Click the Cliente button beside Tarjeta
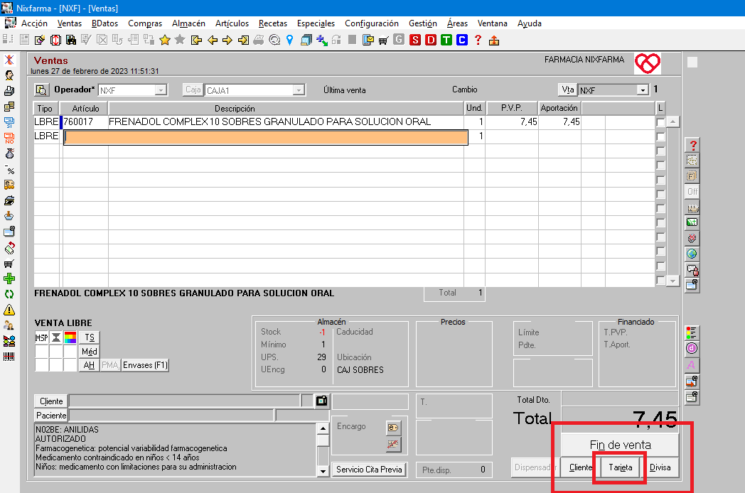 (579, 467)
